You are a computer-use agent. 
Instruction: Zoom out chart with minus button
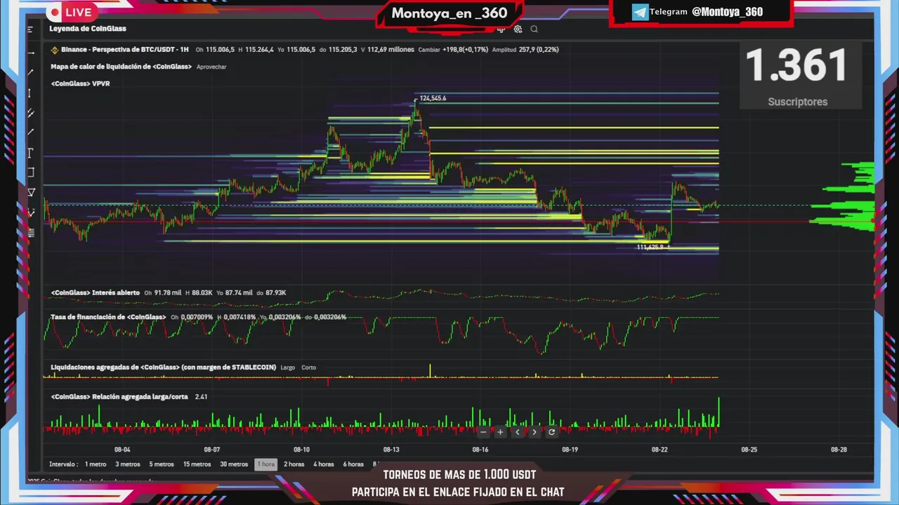click(483, 432)
